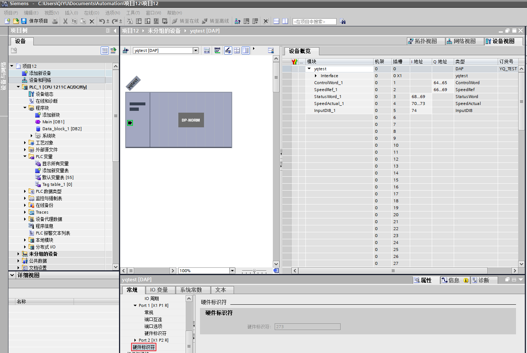Click 未分组的设备 breadcrumb link
The width and height of the screenshot is (527, 353).
[x=164, y=31]
